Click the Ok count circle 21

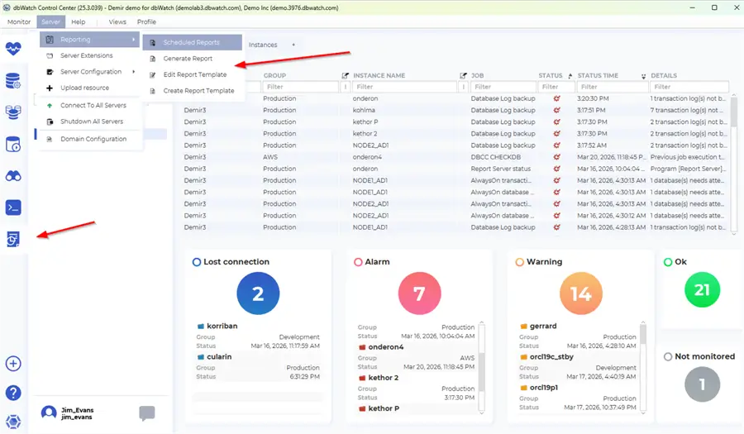[x=702, y=290]
